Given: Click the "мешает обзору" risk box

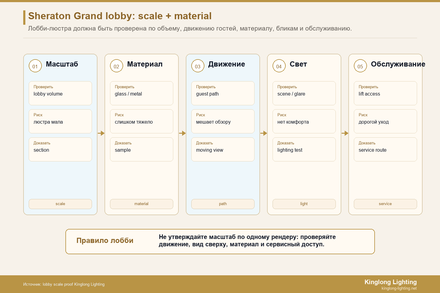Looking at the screenshot, I should pyautogui.click(x=223, y=121).
